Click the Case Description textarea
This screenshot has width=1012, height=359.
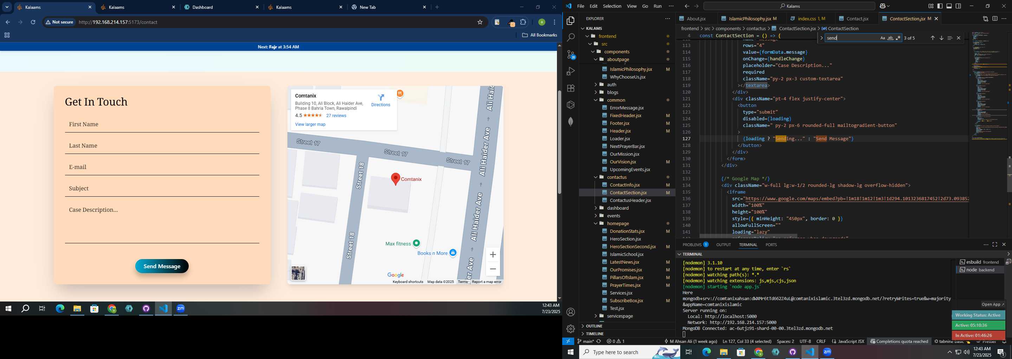[x=162, y=223]
